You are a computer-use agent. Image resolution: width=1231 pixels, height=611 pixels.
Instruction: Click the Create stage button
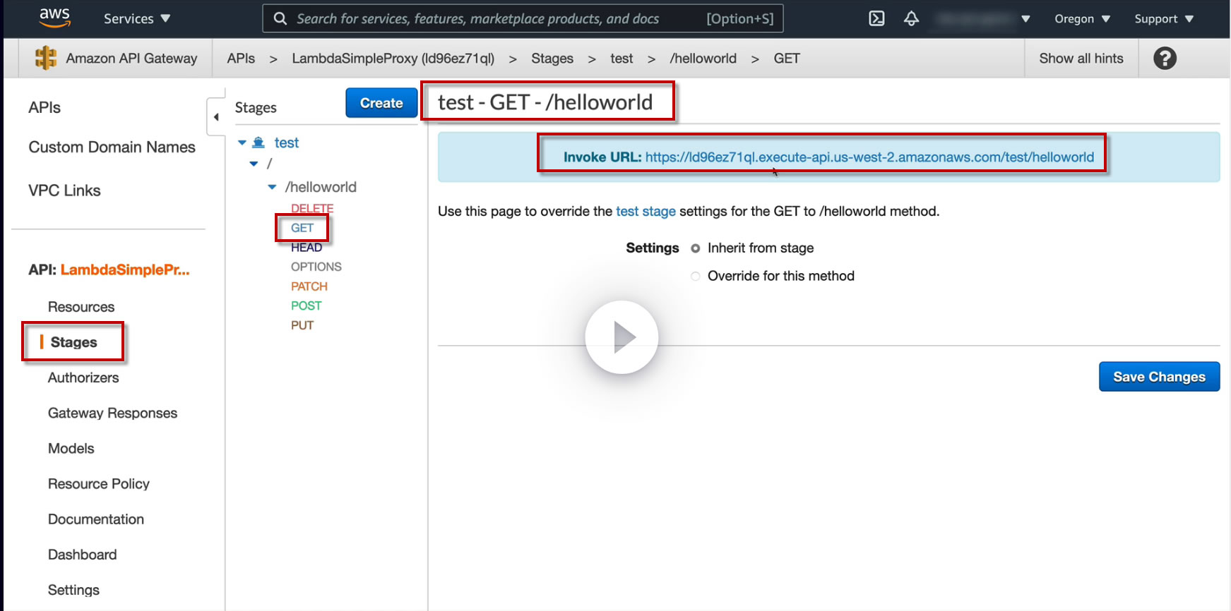click(x=381, y=103)
